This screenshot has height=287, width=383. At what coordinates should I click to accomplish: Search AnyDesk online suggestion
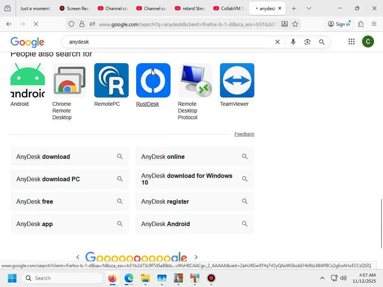click(x=195, y=157)
